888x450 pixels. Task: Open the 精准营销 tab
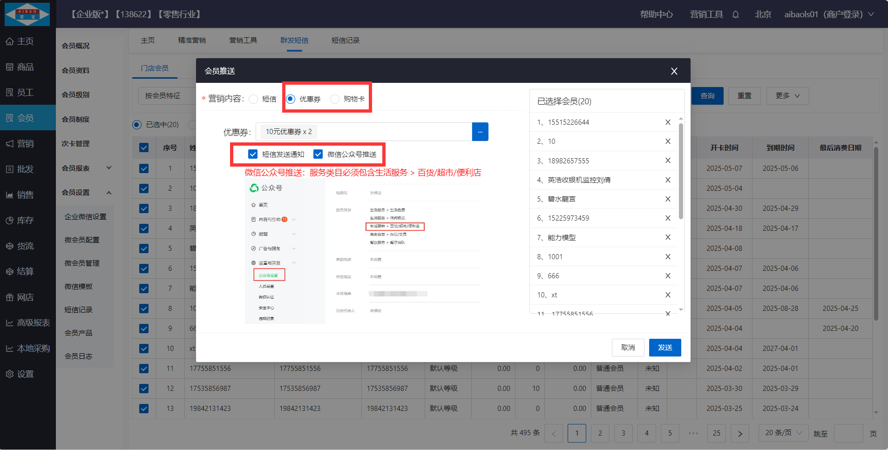(x=191, y=40)
